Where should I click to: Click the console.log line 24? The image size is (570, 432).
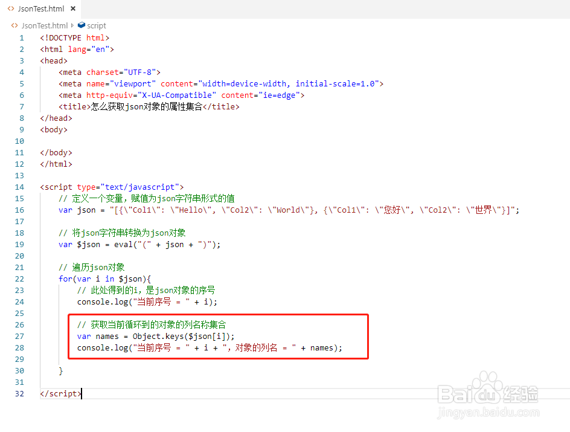(147, 302)
